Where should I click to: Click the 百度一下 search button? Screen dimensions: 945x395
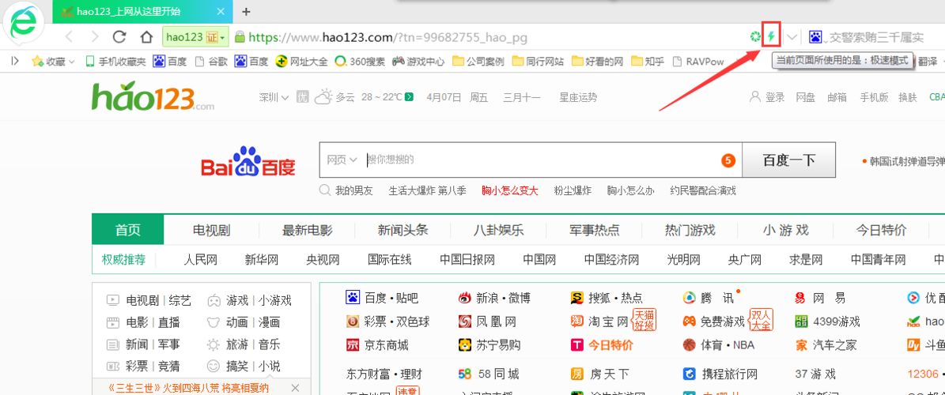click(788, 160)
